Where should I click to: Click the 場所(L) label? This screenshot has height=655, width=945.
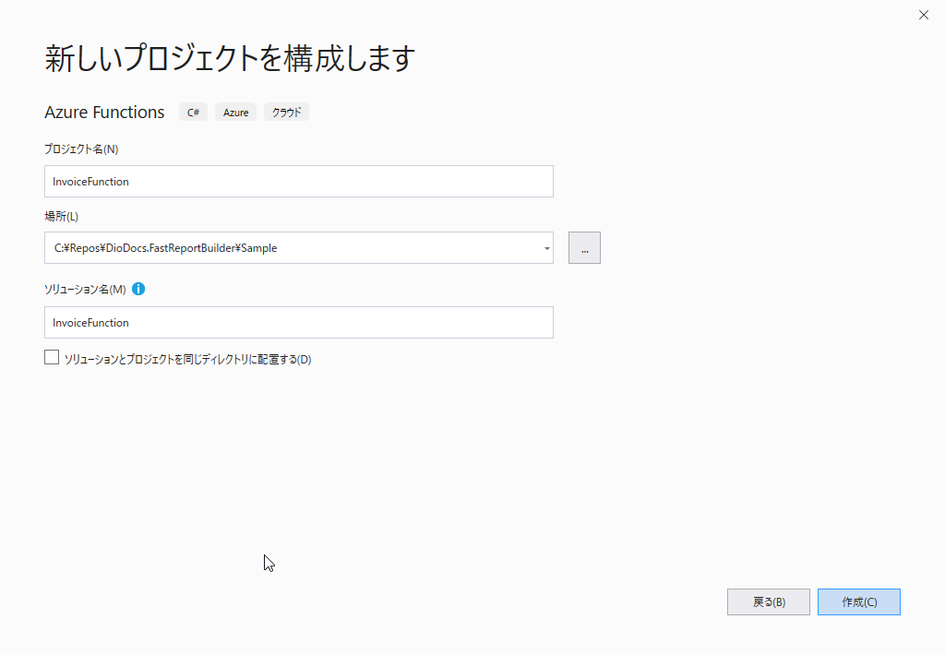pos(62,216)
